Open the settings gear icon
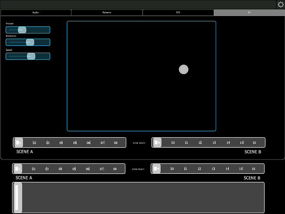Image resolution: width=285 pixels, height=214 pixels. (280, 5)
